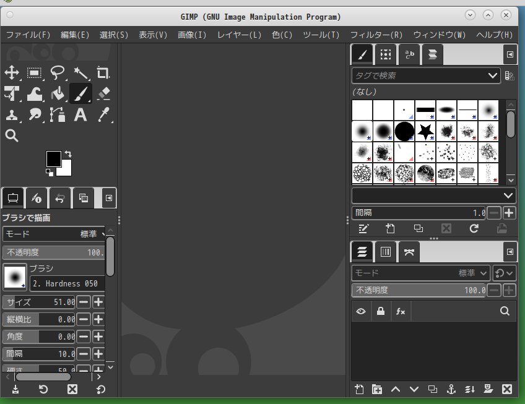
Task: Open the Windows (ウィンドウ) menu
Action: coord(440,35)
